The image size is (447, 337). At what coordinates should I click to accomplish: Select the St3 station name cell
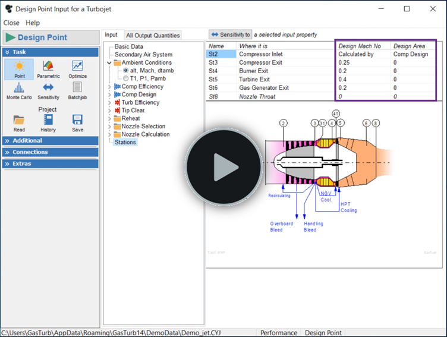[x=221, y=62]
